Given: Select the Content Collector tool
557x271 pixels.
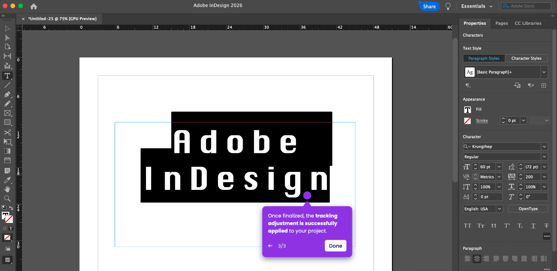Looking at the screenshot, I should (x=7, y=66).
